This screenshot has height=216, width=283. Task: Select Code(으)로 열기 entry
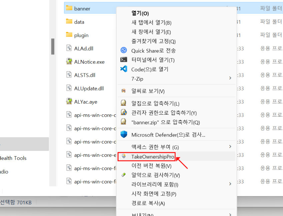click(177, 69)
